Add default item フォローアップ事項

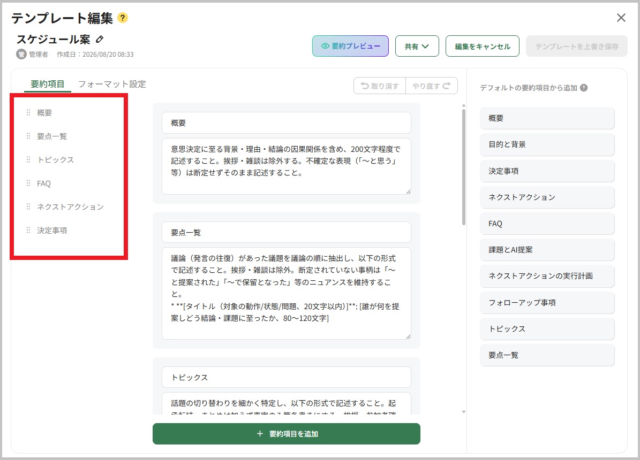point(547,302)
